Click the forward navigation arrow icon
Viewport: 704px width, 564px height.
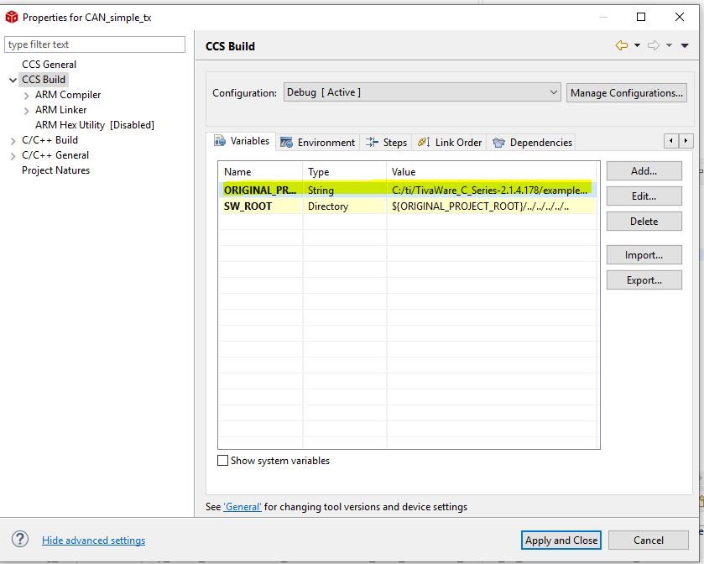pyautogui.click(x=654, y=45)
